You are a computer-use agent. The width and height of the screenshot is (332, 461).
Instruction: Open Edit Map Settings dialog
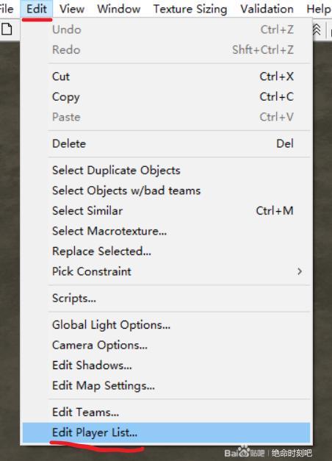click(x=166, y=385)
